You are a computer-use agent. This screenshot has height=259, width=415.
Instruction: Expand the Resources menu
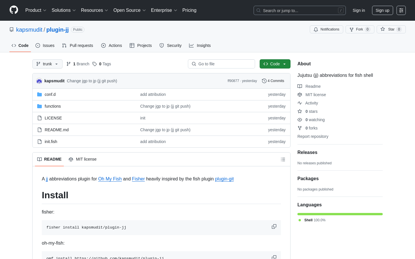point(95,10)
